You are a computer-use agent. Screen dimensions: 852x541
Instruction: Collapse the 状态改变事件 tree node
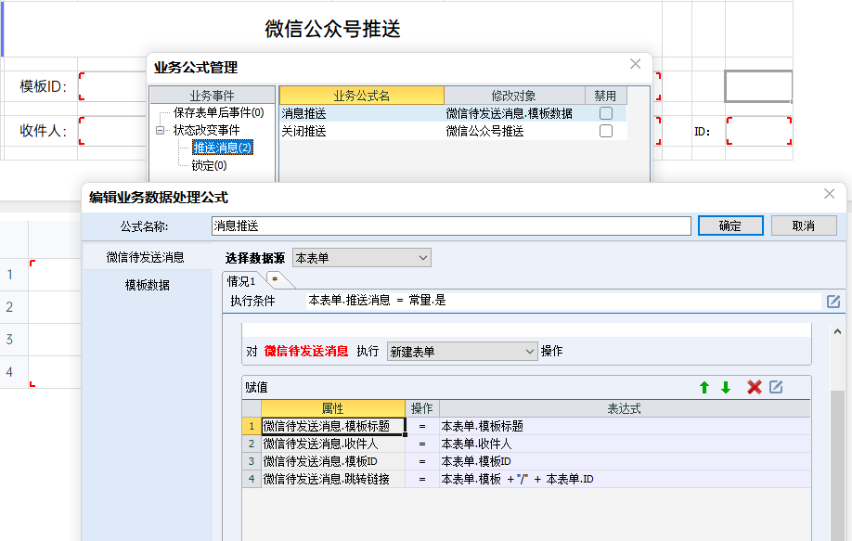coord(160,130)
